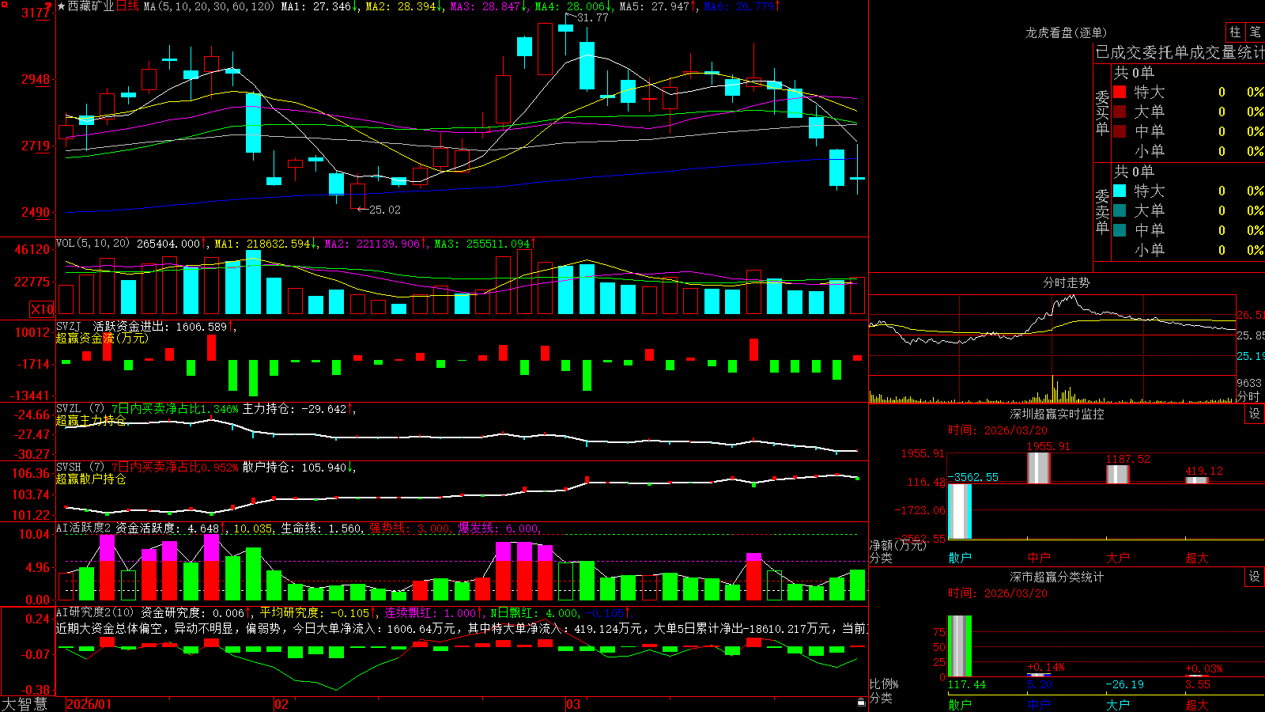This screenshot has width=1265, height=712.
Task: Click the star icon before 西藏矿业
Action: point(61,6)
